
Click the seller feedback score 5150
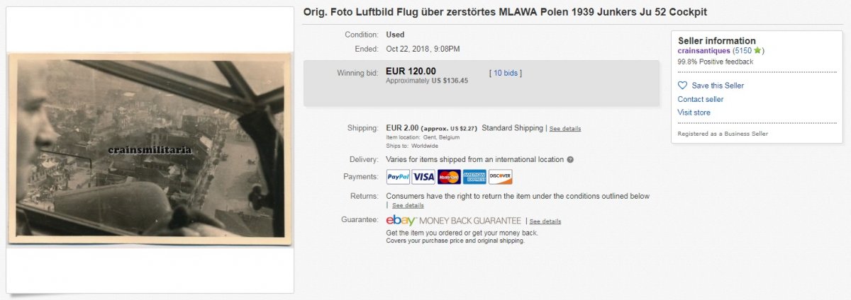click(x=743, y=51)
